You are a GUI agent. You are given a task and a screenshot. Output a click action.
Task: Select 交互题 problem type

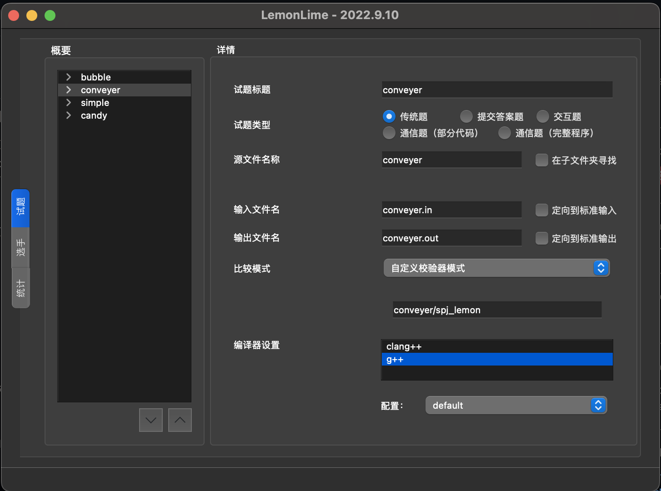pyautogui.click(x=543, y=116)
